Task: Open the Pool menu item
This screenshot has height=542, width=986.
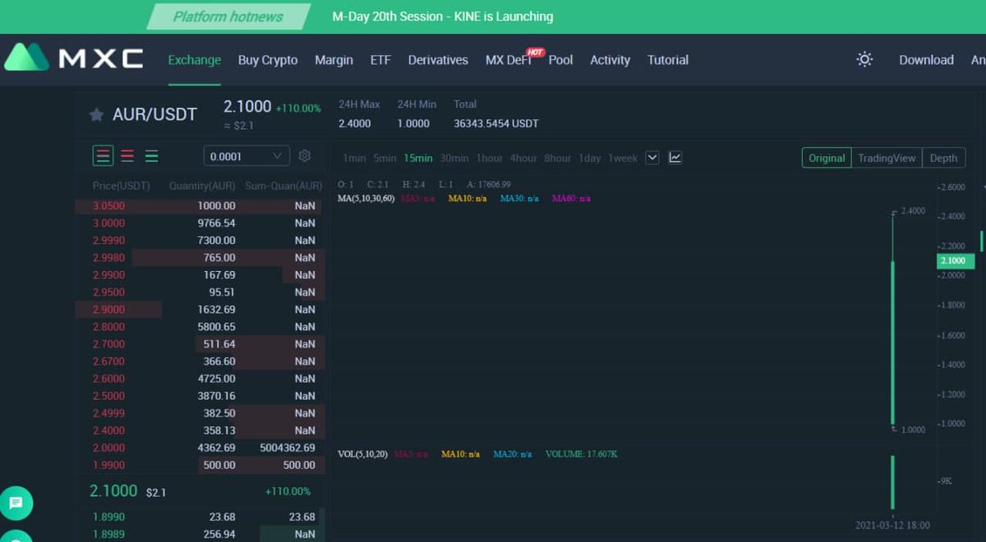Action: [560, 60]
